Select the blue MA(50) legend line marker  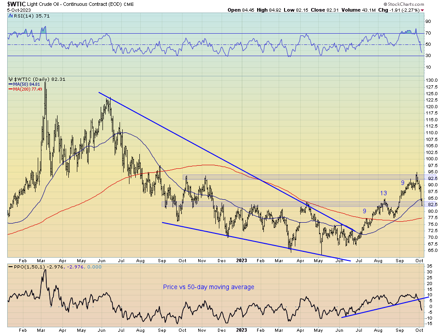(12, 84)
